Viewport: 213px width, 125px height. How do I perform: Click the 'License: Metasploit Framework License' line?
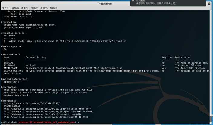[x=36, y=11]
